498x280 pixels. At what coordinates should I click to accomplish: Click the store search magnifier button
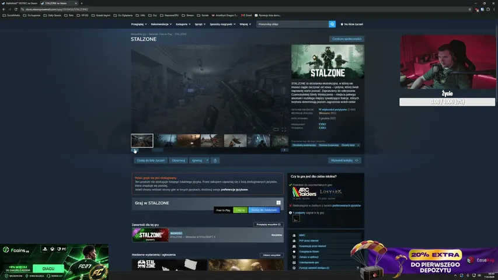pyautogui.click(x=332, y=24)
